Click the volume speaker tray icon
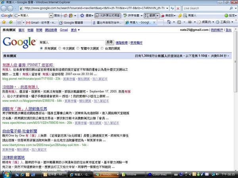This screenshot has width=238, height=178. coord(217,174)
